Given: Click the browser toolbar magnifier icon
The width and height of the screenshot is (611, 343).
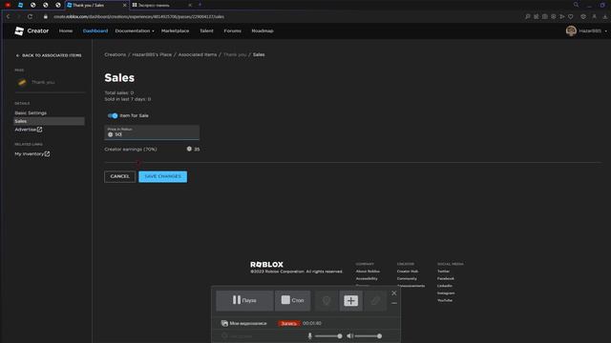Looking at the screenshot, I should [528, 17].
